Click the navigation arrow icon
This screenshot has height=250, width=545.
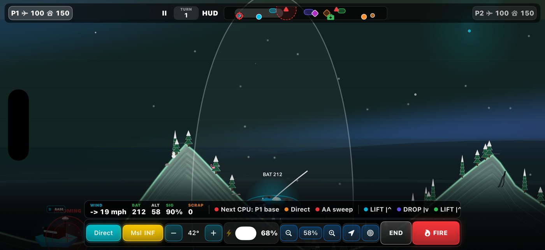tap(352, 233)
